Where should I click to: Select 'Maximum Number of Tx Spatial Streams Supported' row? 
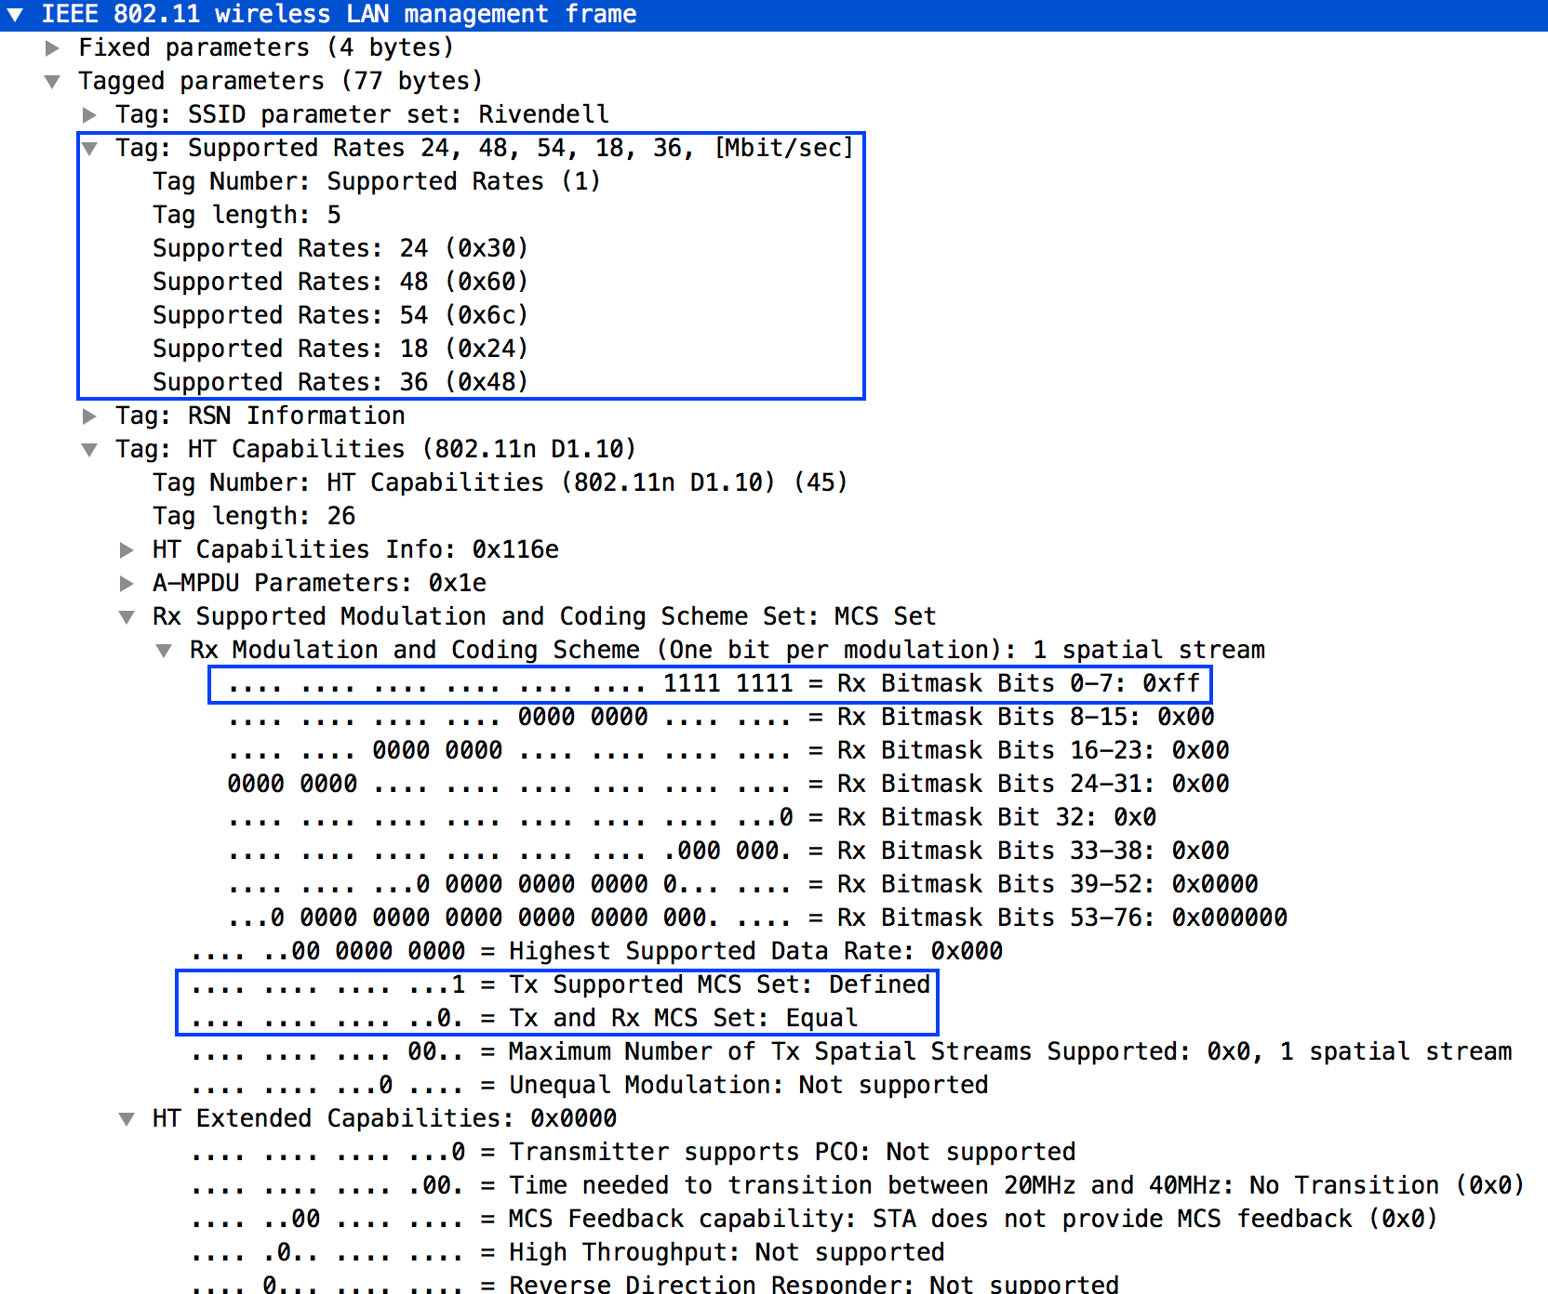[x=851, y=1051]
